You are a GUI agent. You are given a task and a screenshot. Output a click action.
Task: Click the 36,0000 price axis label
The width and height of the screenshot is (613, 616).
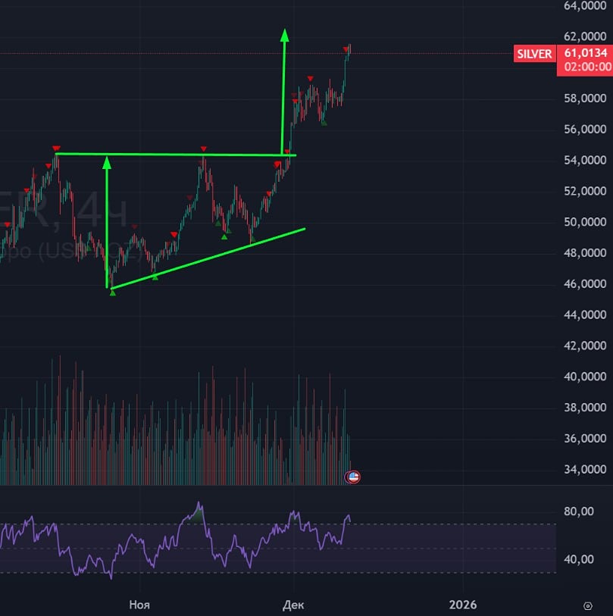[585, 439]
